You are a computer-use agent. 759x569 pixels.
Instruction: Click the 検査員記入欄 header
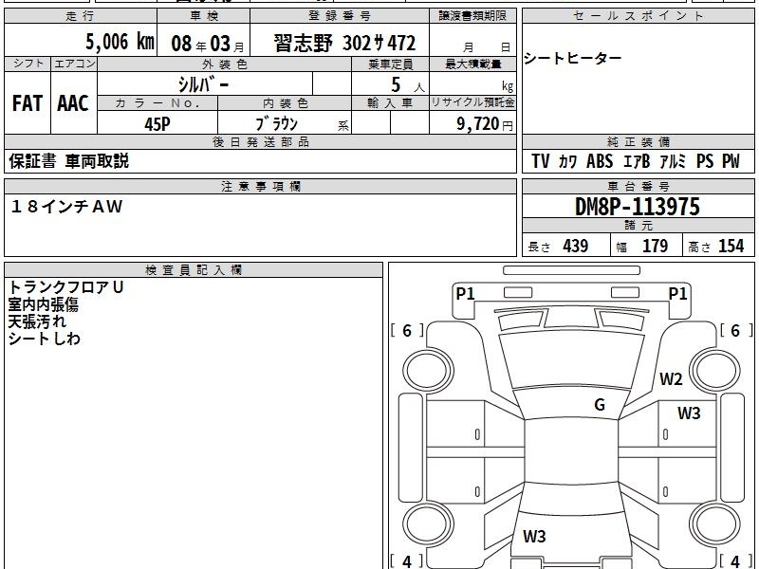point(194,270)
